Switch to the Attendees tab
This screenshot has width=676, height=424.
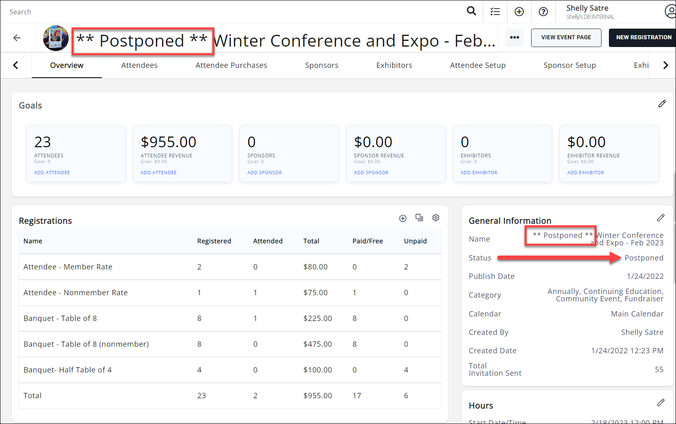(x=139, y=65)
